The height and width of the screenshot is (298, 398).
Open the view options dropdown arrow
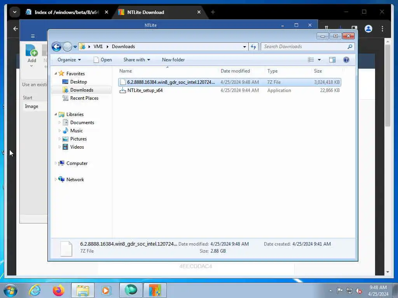pos(319,60)
